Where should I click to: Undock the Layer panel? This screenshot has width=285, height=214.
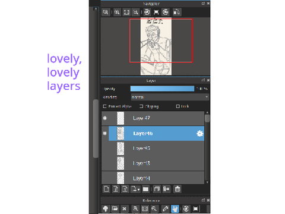(203, 80)
